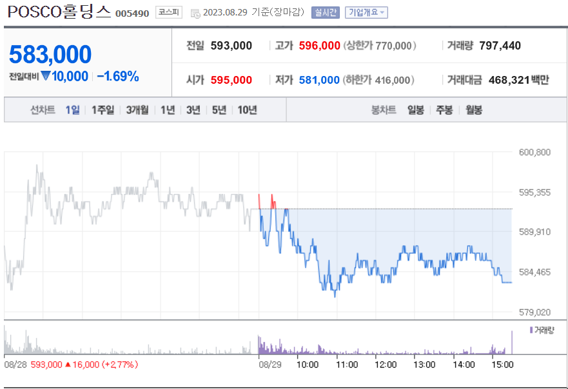The width and height of the screenshot is (568, 389).
Task: Click the 거래대금 value 468,321백만
Action: coord(519,80)
